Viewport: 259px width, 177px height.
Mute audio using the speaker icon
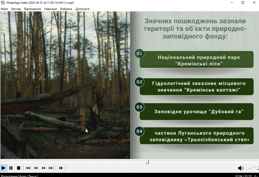[241, 168]
